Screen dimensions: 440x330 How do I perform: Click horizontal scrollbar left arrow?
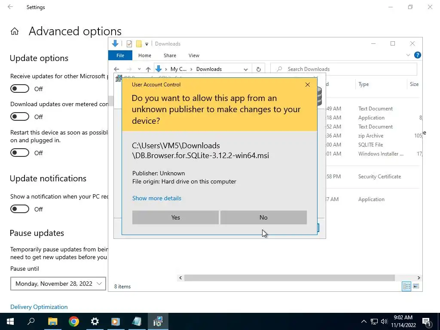180,278
